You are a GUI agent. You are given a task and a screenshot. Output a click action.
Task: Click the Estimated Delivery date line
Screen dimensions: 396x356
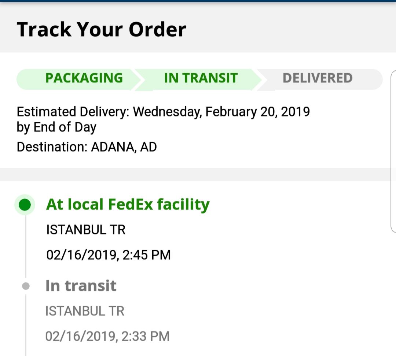163,112
